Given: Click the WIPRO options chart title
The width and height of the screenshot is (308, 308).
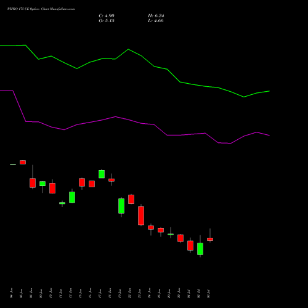Looking at the screenshot, I should click(x=41, y=9).
